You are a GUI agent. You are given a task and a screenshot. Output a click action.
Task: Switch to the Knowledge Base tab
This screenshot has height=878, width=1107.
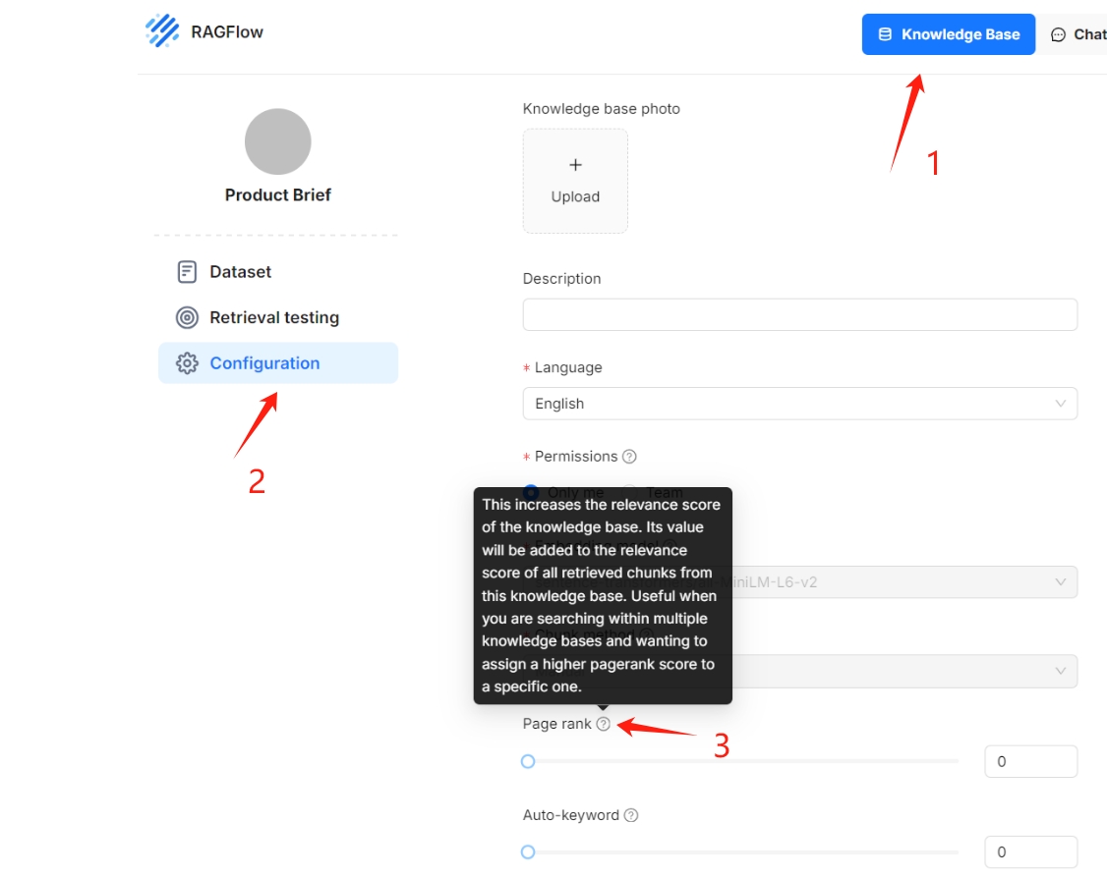tap(948, 34)
